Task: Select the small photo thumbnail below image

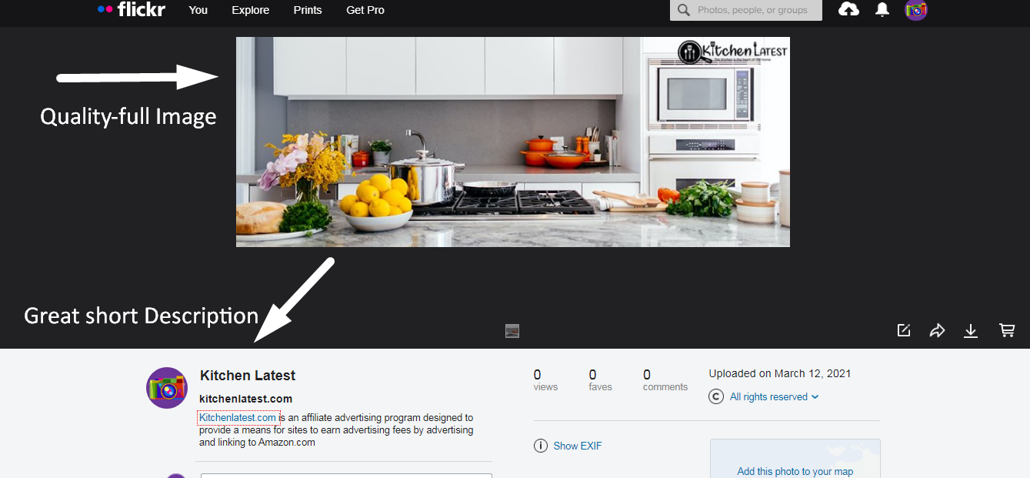Action: [x=512, y=331]
